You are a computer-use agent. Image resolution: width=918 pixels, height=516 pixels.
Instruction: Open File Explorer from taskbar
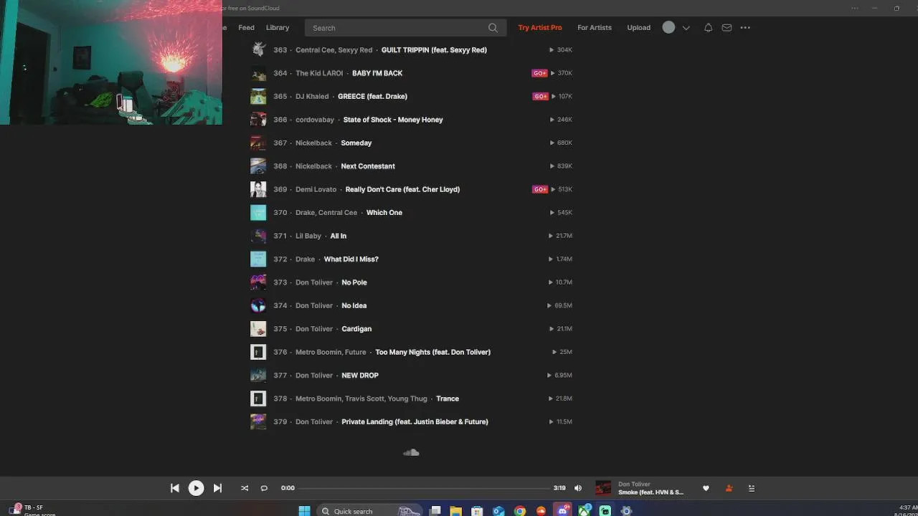tap(456, 511)
